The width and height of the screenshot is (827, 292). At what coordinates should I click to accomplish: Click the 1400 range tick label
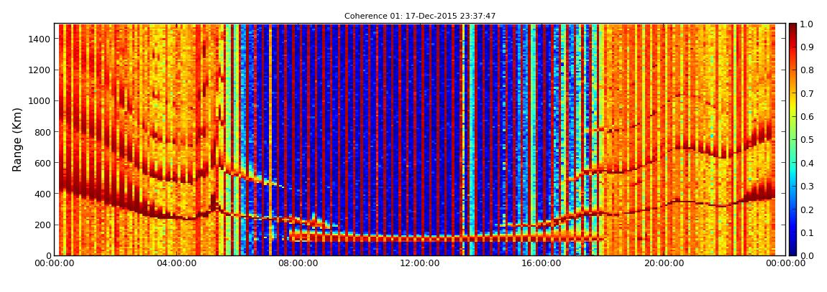click(40, 39)
